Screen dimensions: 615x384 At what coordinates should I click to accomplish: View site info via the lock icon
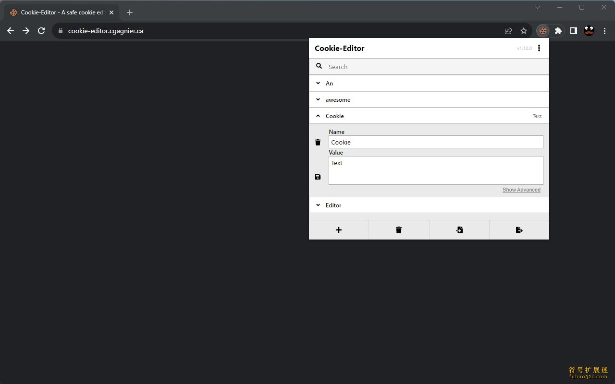[x=61, y=31]
